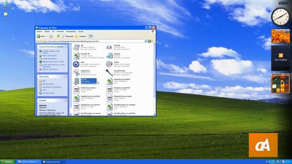Switch to Windows Sidebar taskbar button
This screenshot has height=164, width=292.
point(29,162)
